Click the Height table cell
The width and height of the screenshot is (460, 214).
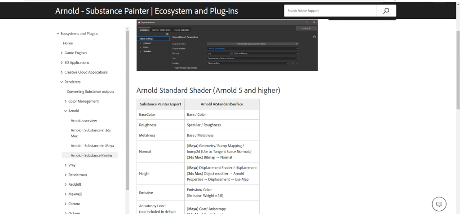(160, 174)
